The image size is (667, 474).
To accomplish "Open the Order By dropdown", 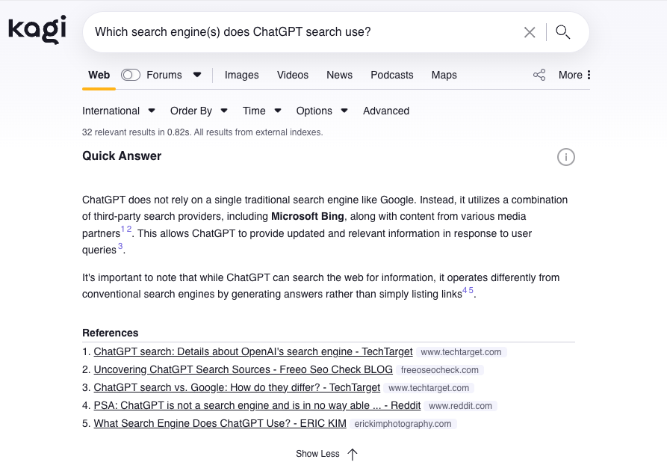I will point(199,111).
